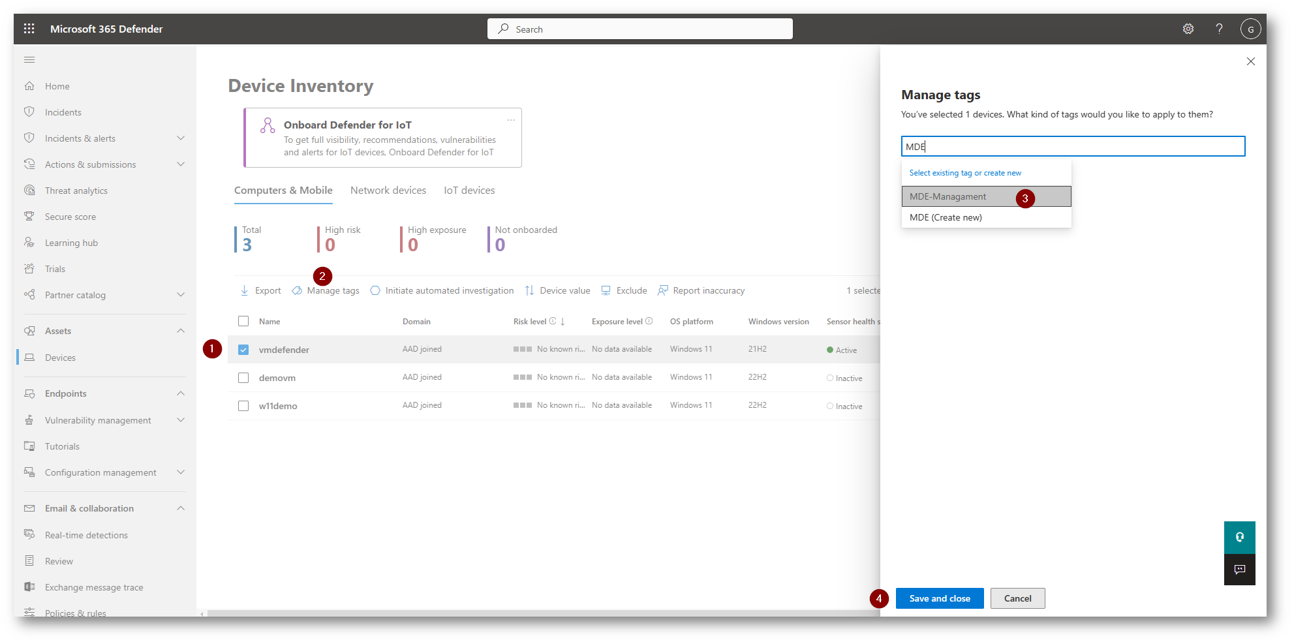Click the Device value arrows icon
The image size is (1294, 644).
click(x=529, y=290)
